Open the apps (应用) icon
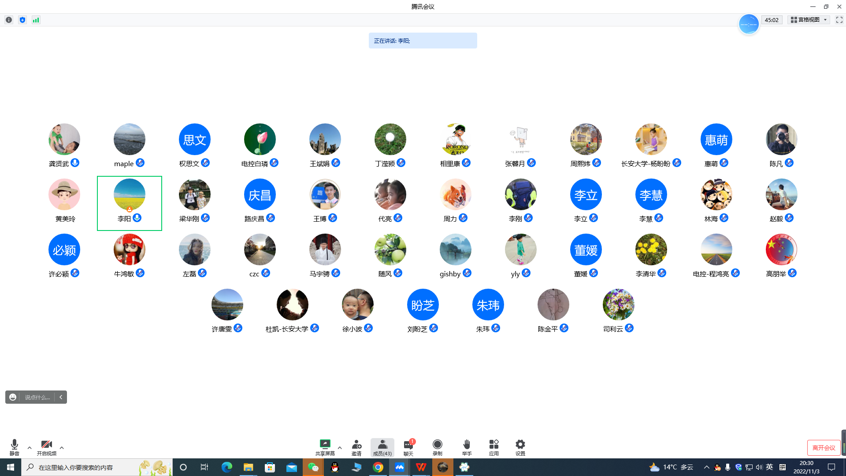This screenshot has width=846, height=476. [494, 447]
